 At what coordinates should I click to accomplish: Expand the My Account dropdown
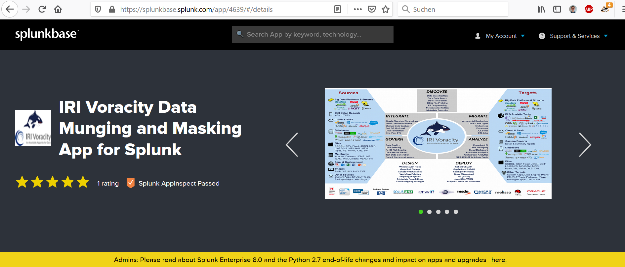pyautogui.click(x=500, y=36)
